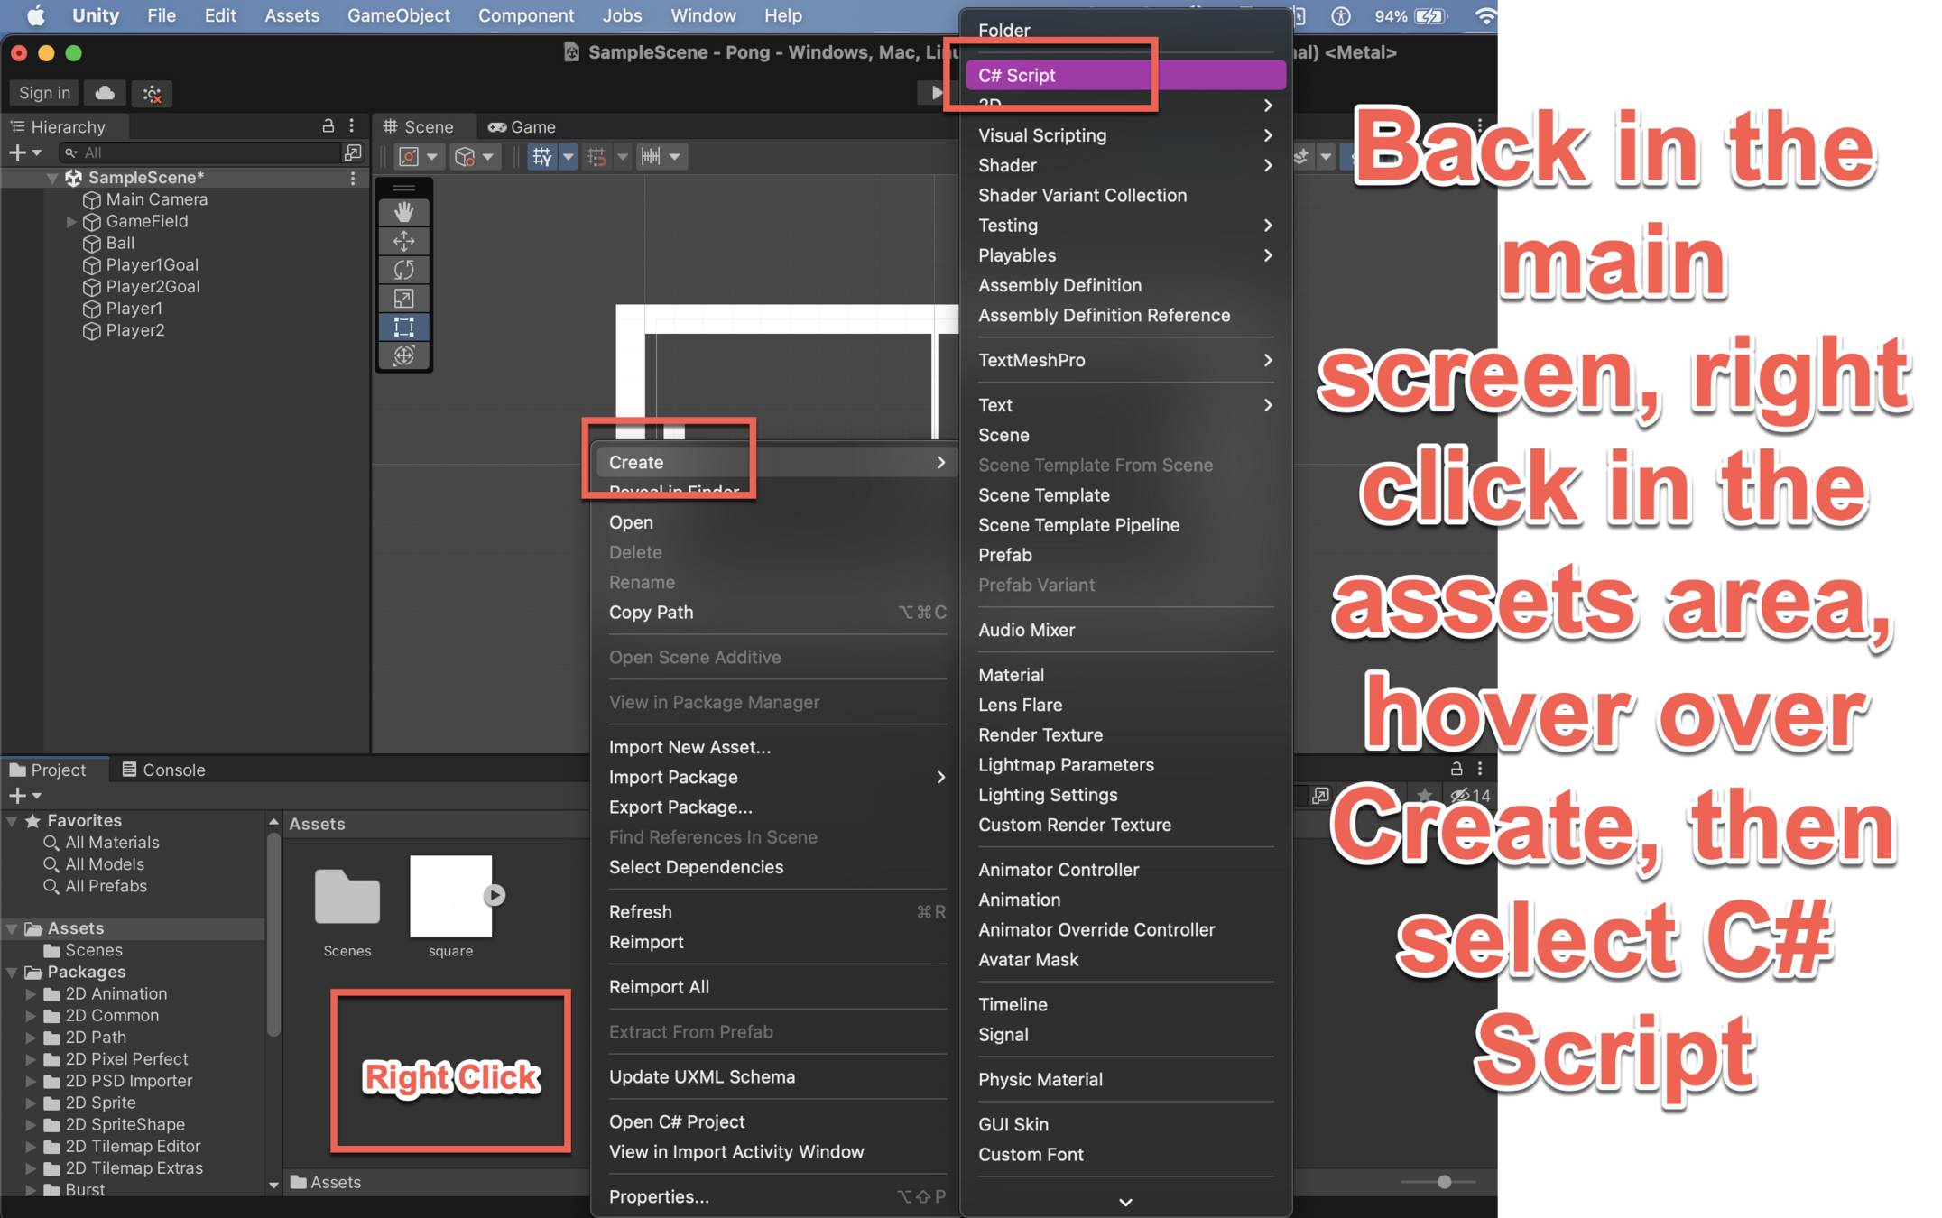Choose C# Script from Create submenu
The height and width of the screenshot is (1218, 1942).
coord(1017,76)
